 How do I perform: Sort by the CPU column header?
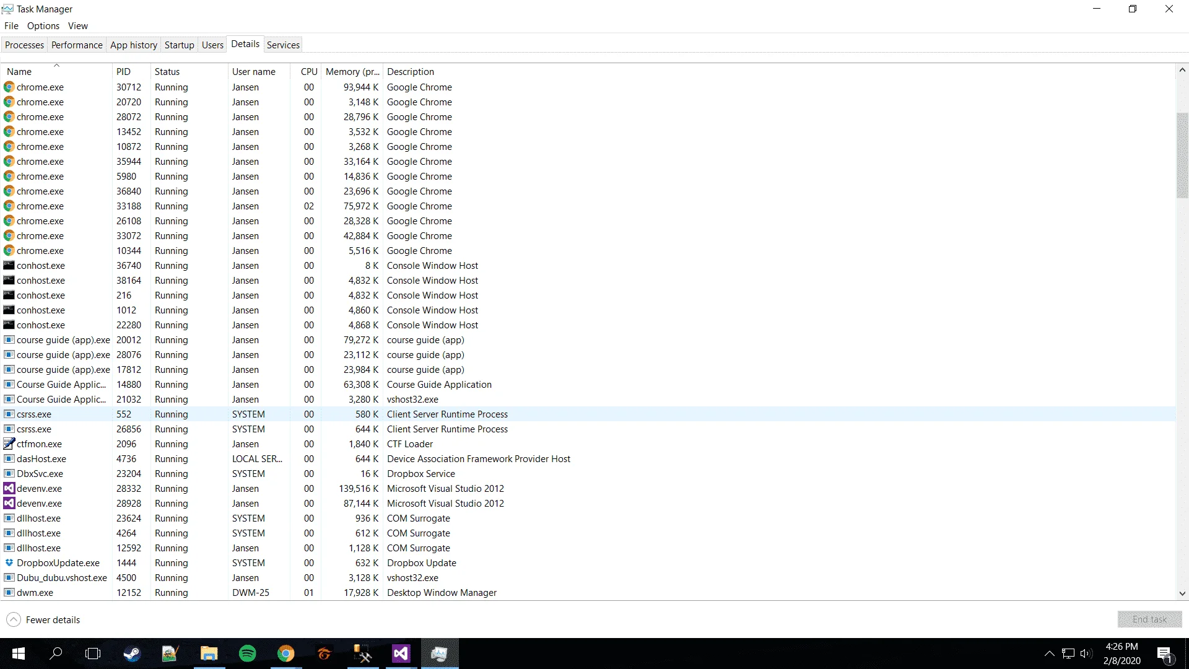point(305,72)
